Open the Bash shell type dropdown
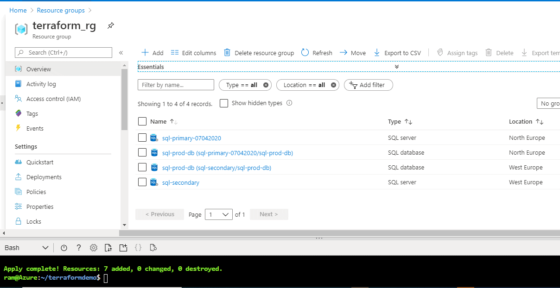The image size is (560, 288). (x=26, y=248)
